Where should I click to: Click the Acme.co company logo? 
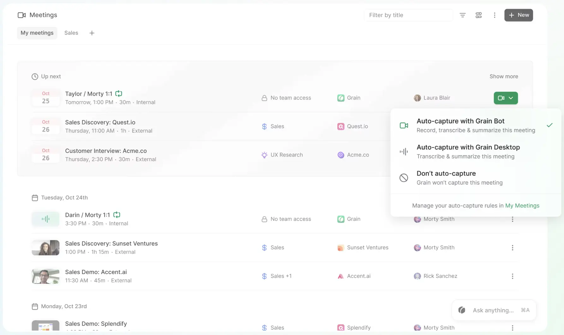pyautogui.click(x=341, y=155)
